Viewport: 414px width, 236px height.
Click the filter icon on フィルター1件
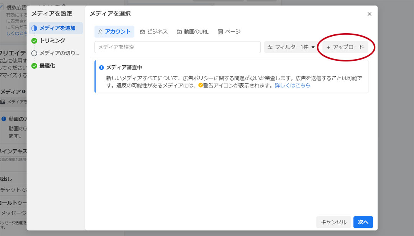[x=271, y=47]
